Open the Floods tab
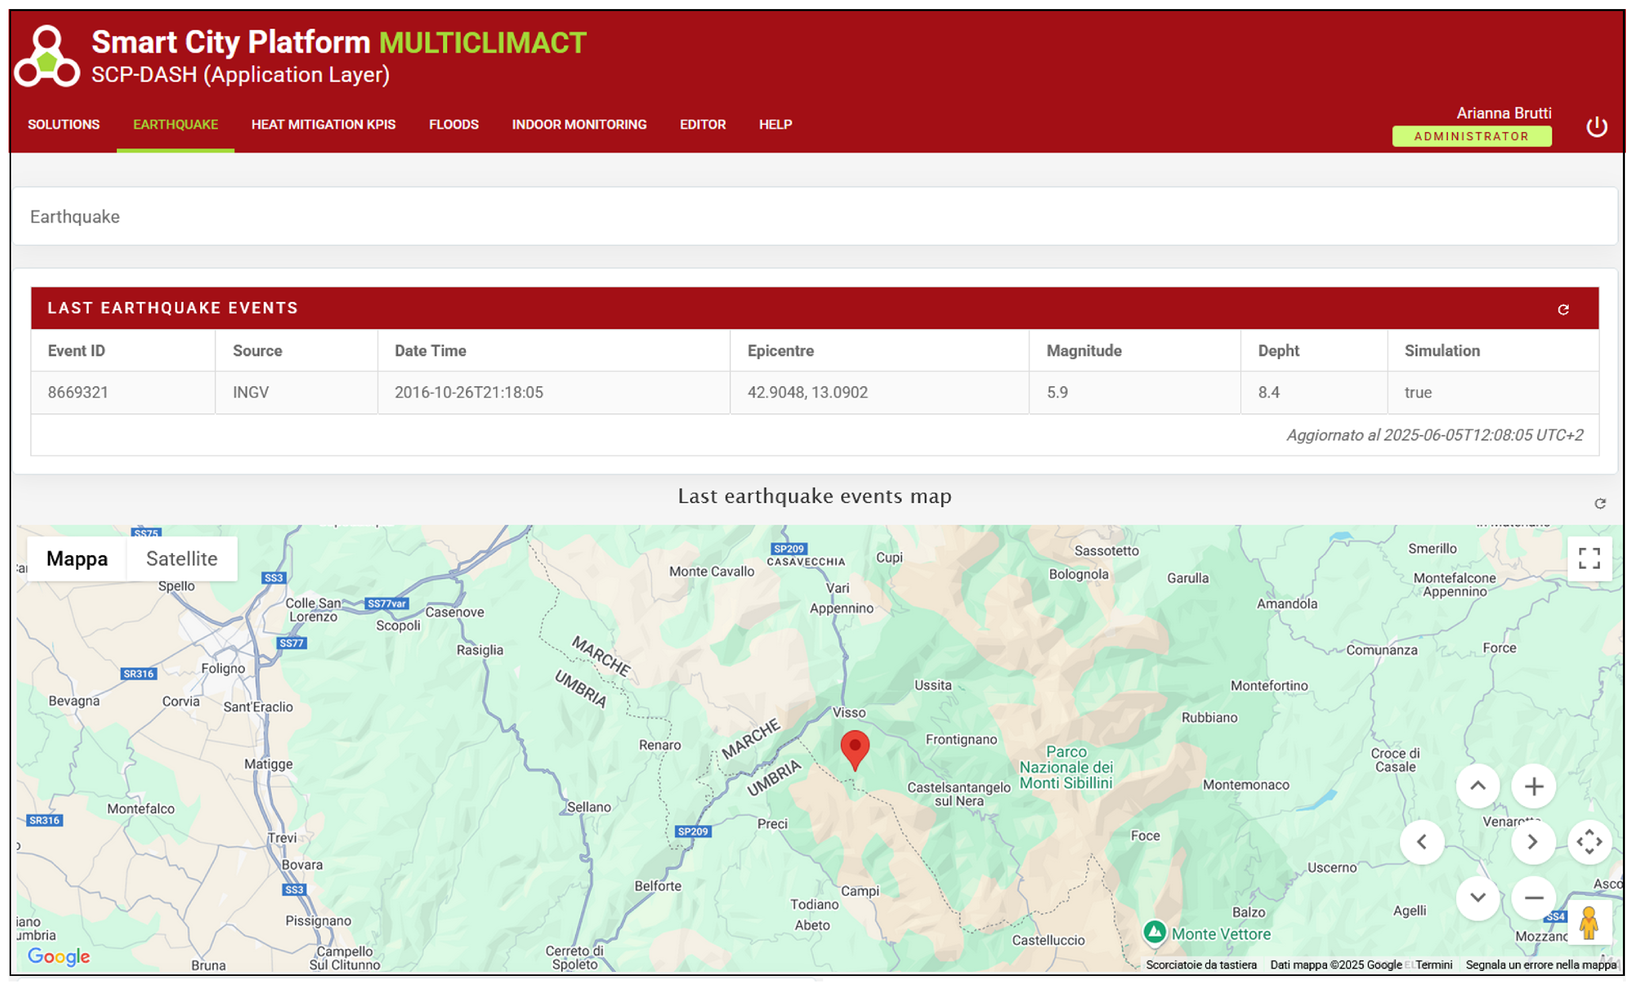 point(454,125)
